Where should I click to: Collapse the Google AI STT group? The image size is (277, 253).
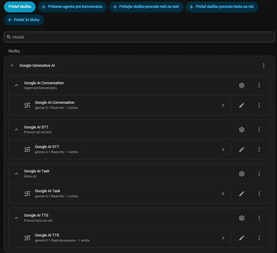16,129
